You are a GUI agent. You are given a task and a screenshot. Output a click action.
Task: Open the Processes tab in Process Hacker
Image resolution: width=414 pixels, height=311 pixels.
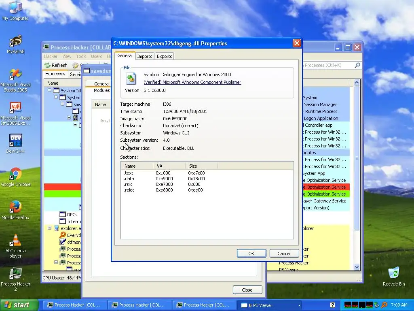(x=55, y=74)
